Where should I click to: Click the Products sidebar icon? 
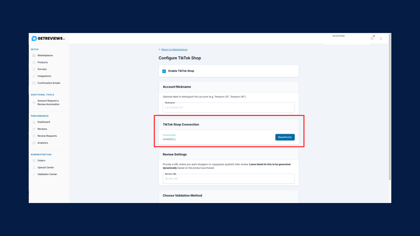click(34, 62)
